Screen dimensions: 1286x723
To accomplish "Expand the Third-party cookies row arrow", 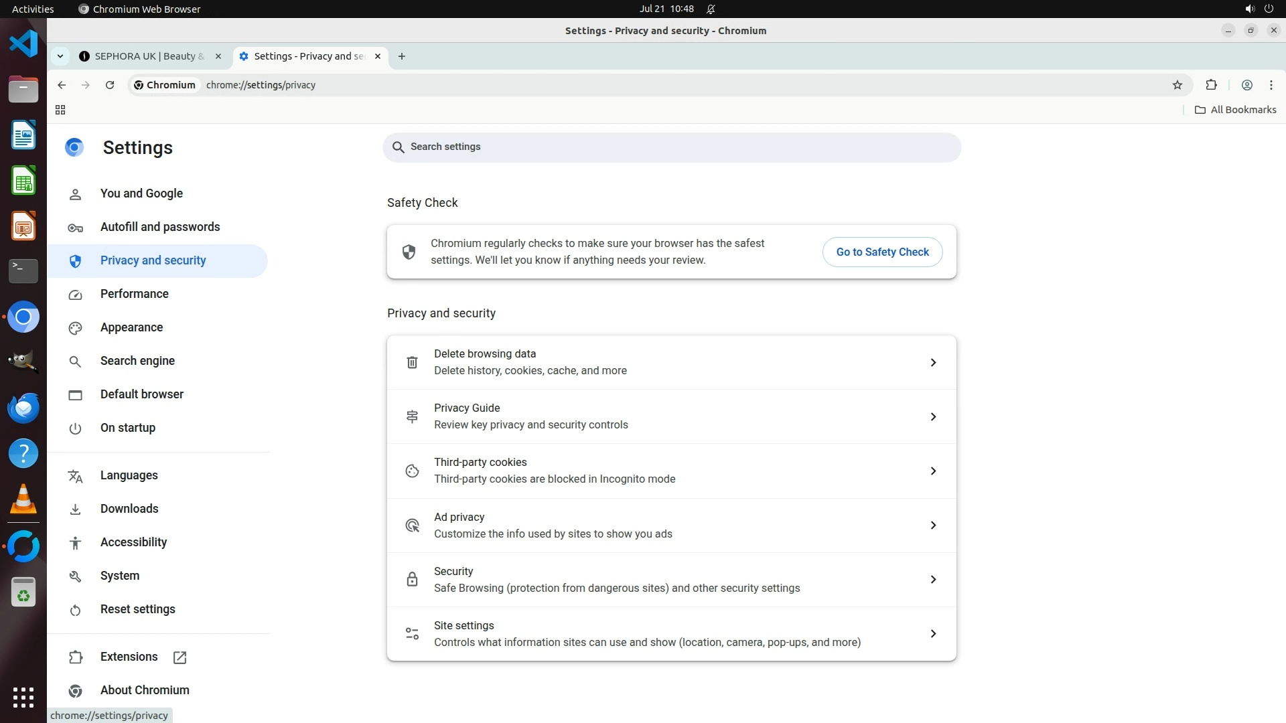I will (x=932, y=471).
